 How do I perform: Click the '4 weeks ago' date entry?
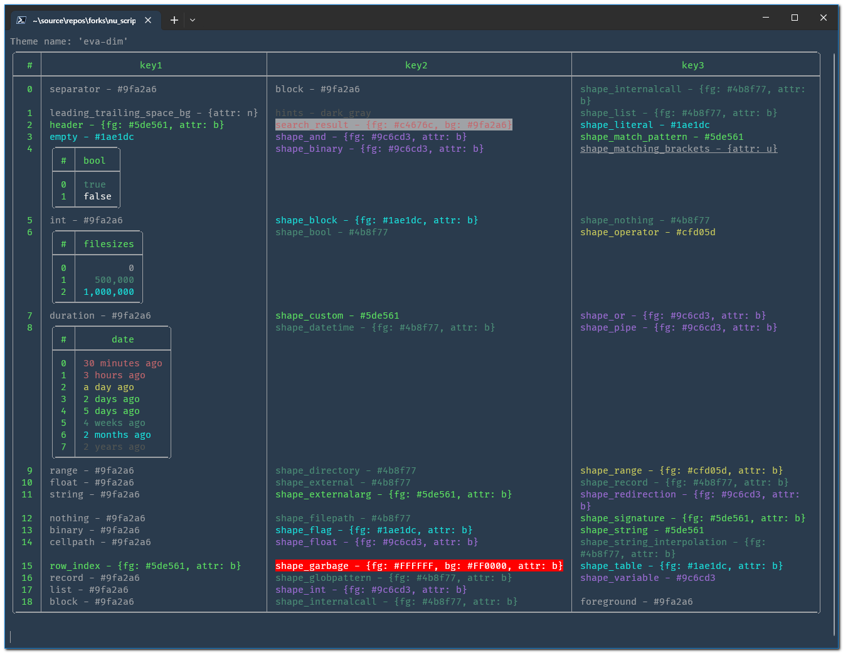click(114, 423)
